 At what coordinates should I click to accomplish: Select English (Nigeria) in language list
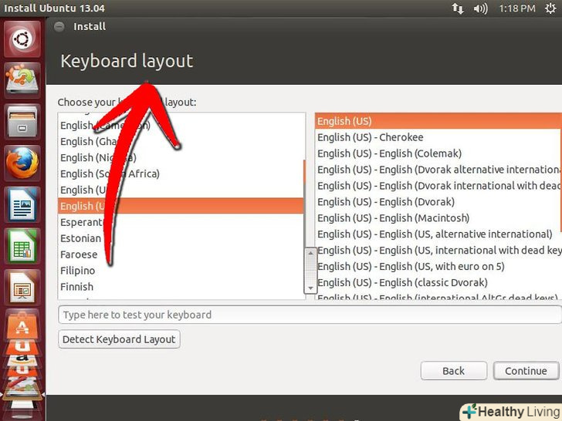click(x=181, y=157)
